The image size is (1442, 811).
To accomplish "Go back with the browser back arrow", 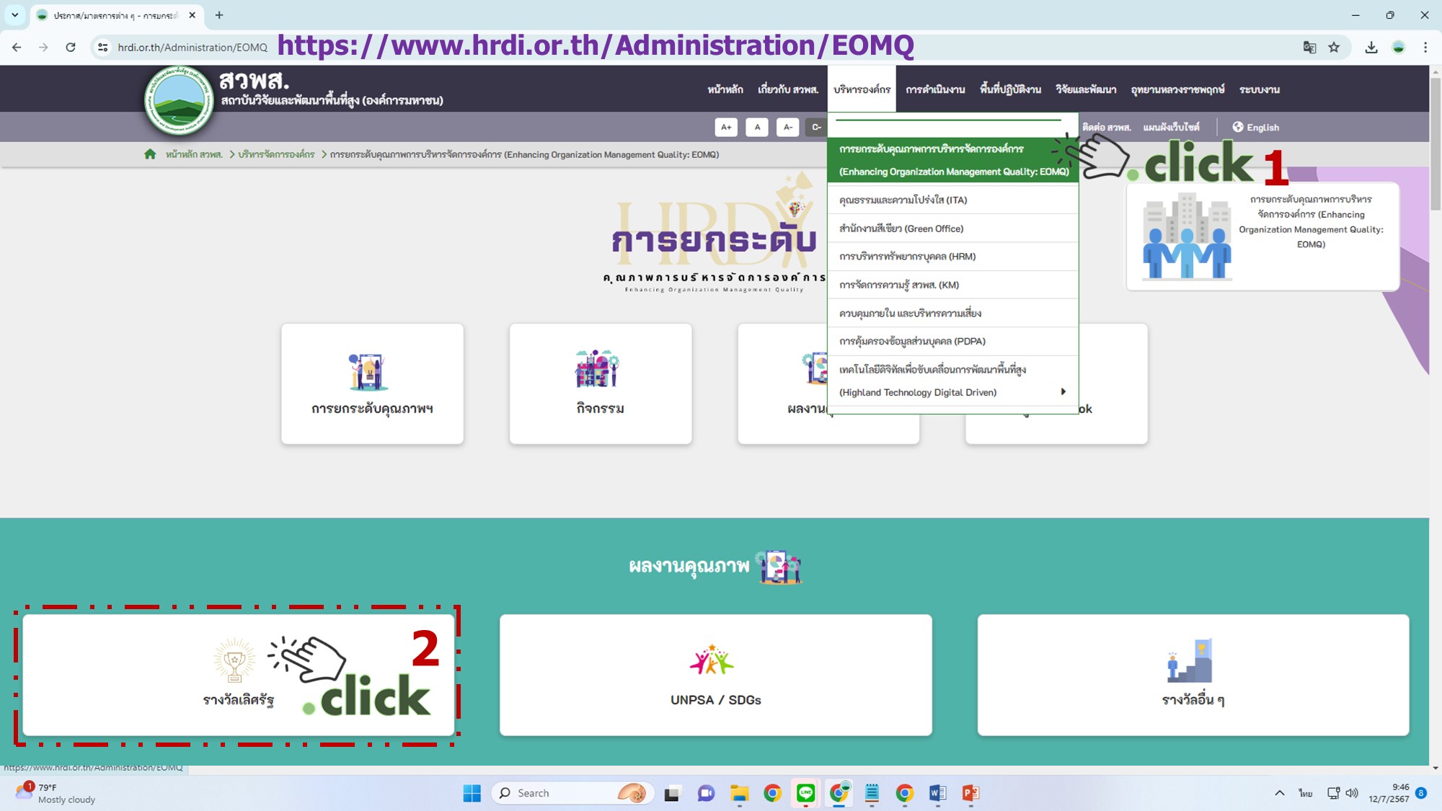I will coord(17,48).
